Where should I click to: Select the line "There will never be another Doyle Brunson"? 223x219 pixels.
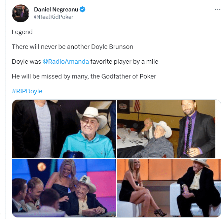(x=73, y=47)
